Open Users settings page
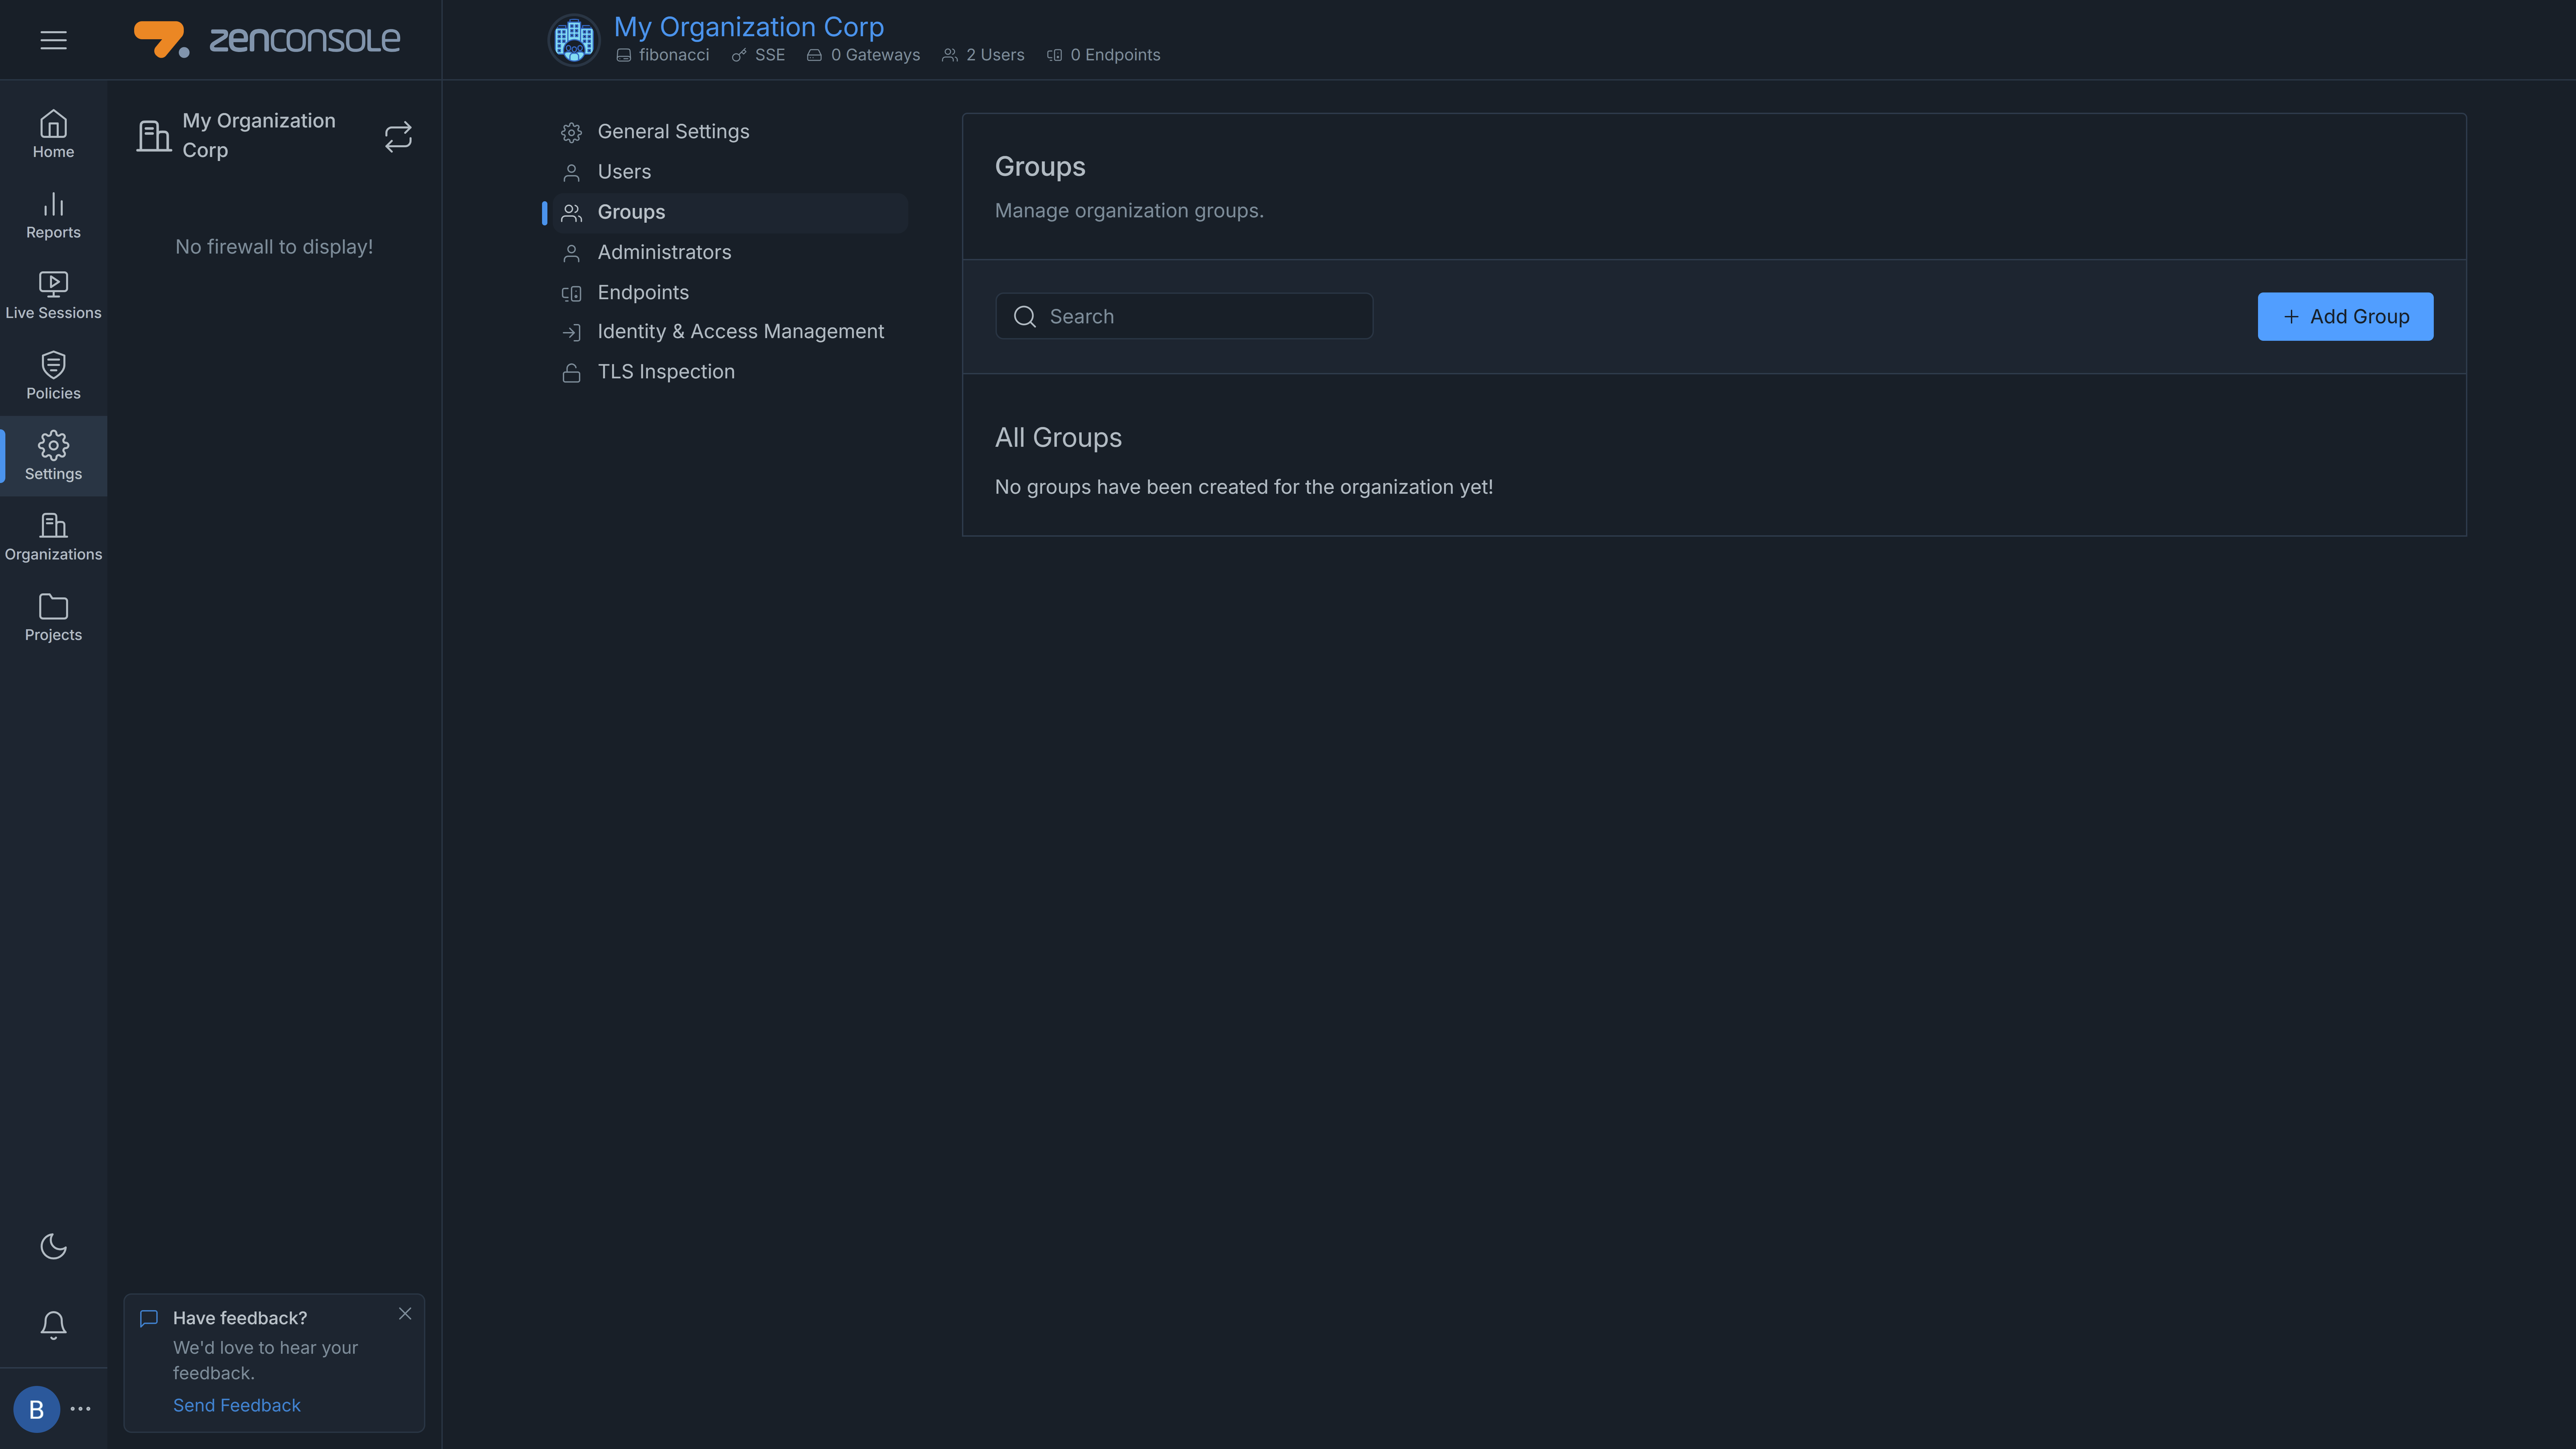The width and height of the screenshot is (2576, 1449). [x=730, y=172]
